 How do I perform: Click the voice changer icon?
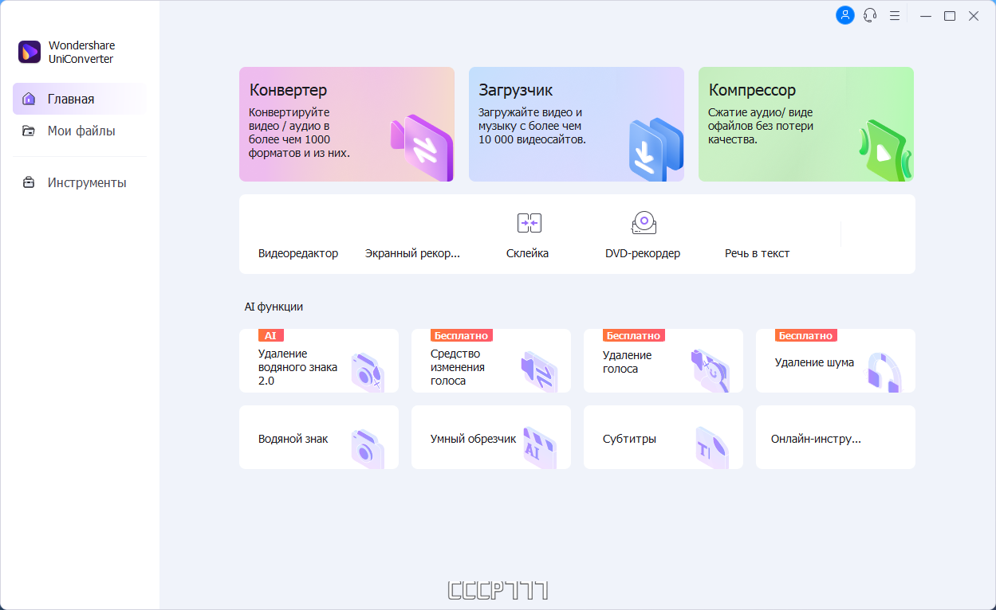(x=539, y=372)
